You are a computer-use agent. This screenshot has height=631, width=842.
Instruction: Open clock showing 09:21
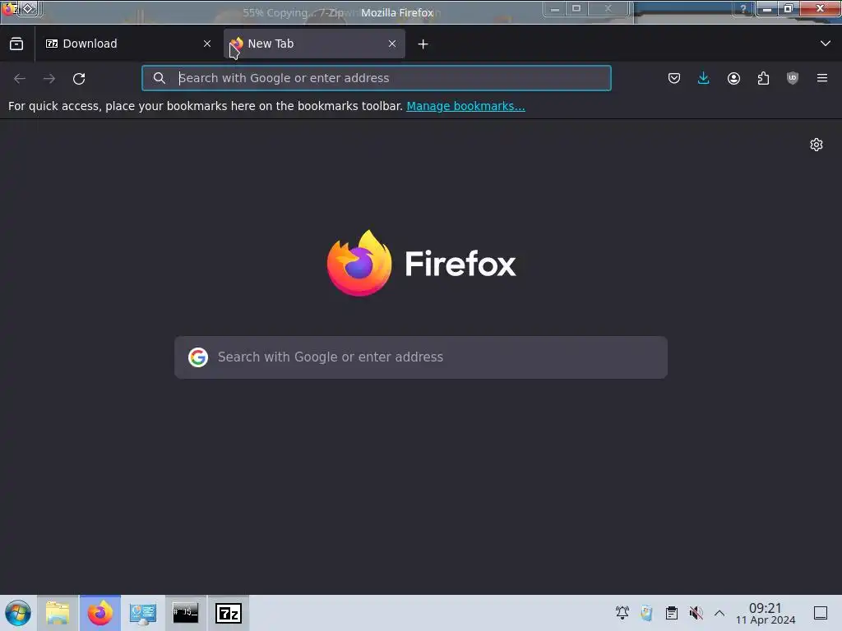pyautogui.click(x=766, y=613)
